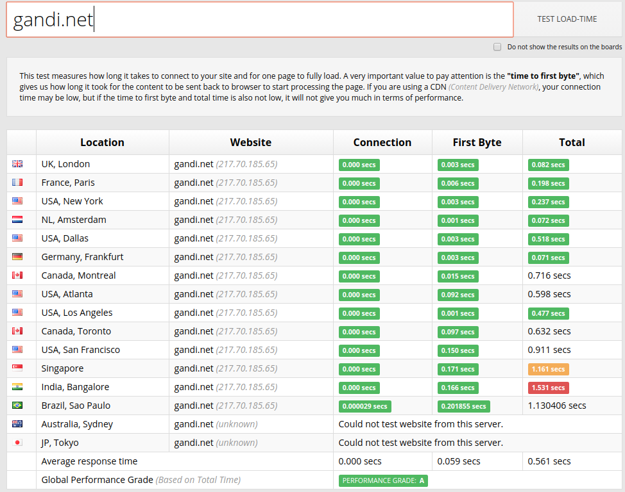Click the French flag icon for Paris
This screenshot has height=492, width=625.
coord(17,183)
